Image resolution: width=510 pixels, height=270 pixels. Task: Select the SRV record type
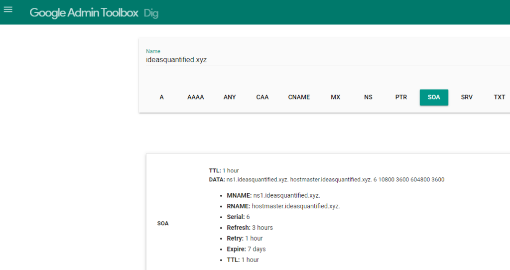pos(467,97)
